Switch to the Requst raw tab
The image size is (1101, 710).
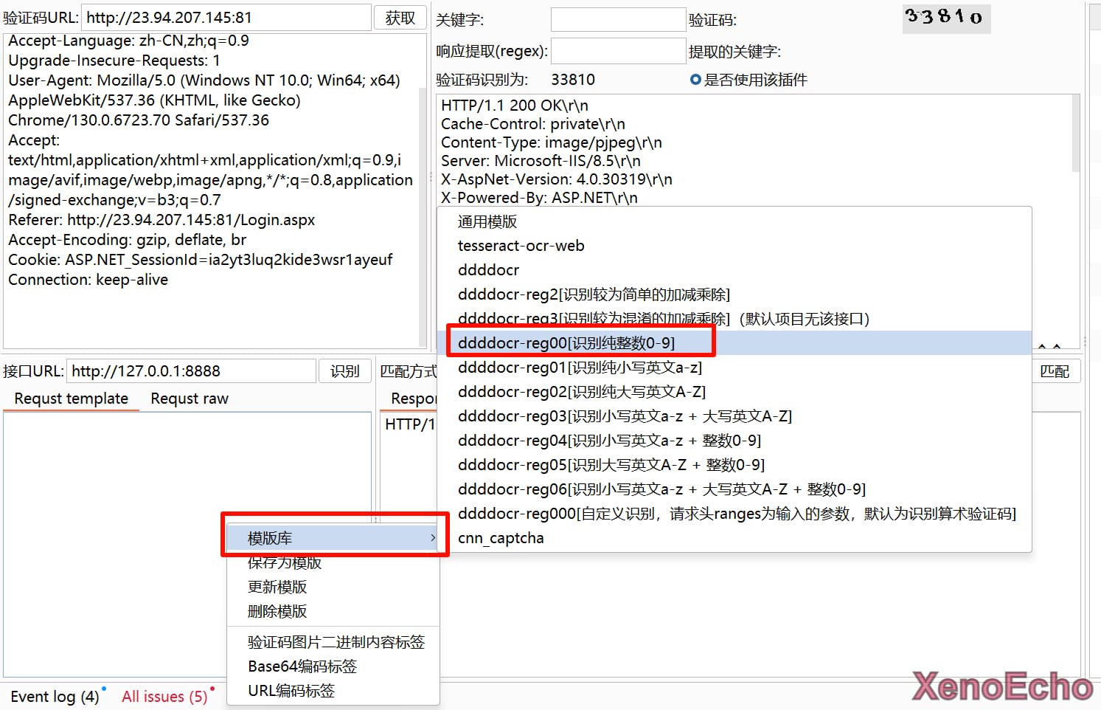click(190, 399)
